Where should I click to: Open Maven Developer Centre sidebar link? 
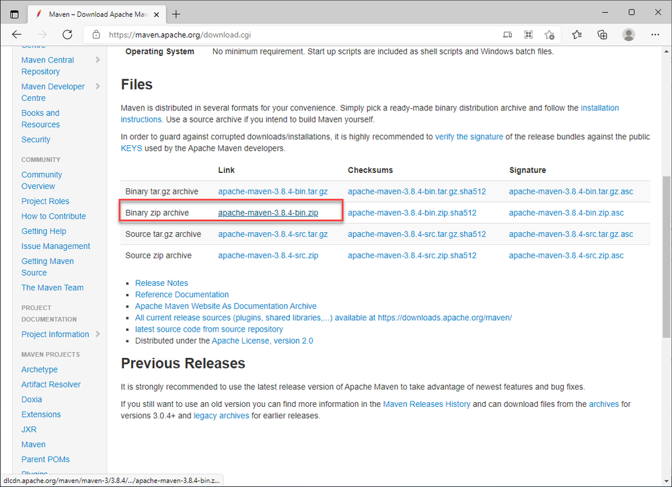tap(53, 92)
